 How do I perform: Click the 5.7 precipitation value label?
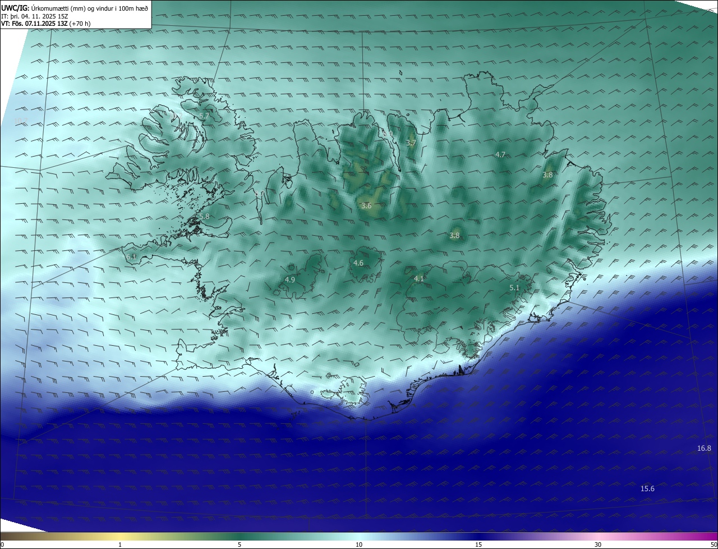click(x=204, y=116)
